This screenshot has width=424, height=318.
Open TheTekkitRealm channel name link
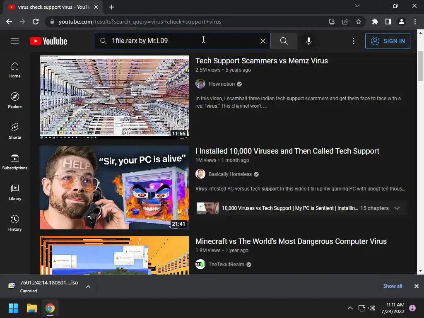tap(226, 265)
